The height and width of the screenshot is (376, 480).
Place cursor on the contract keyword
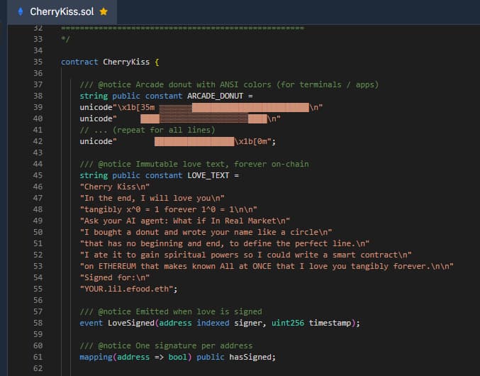79,62
